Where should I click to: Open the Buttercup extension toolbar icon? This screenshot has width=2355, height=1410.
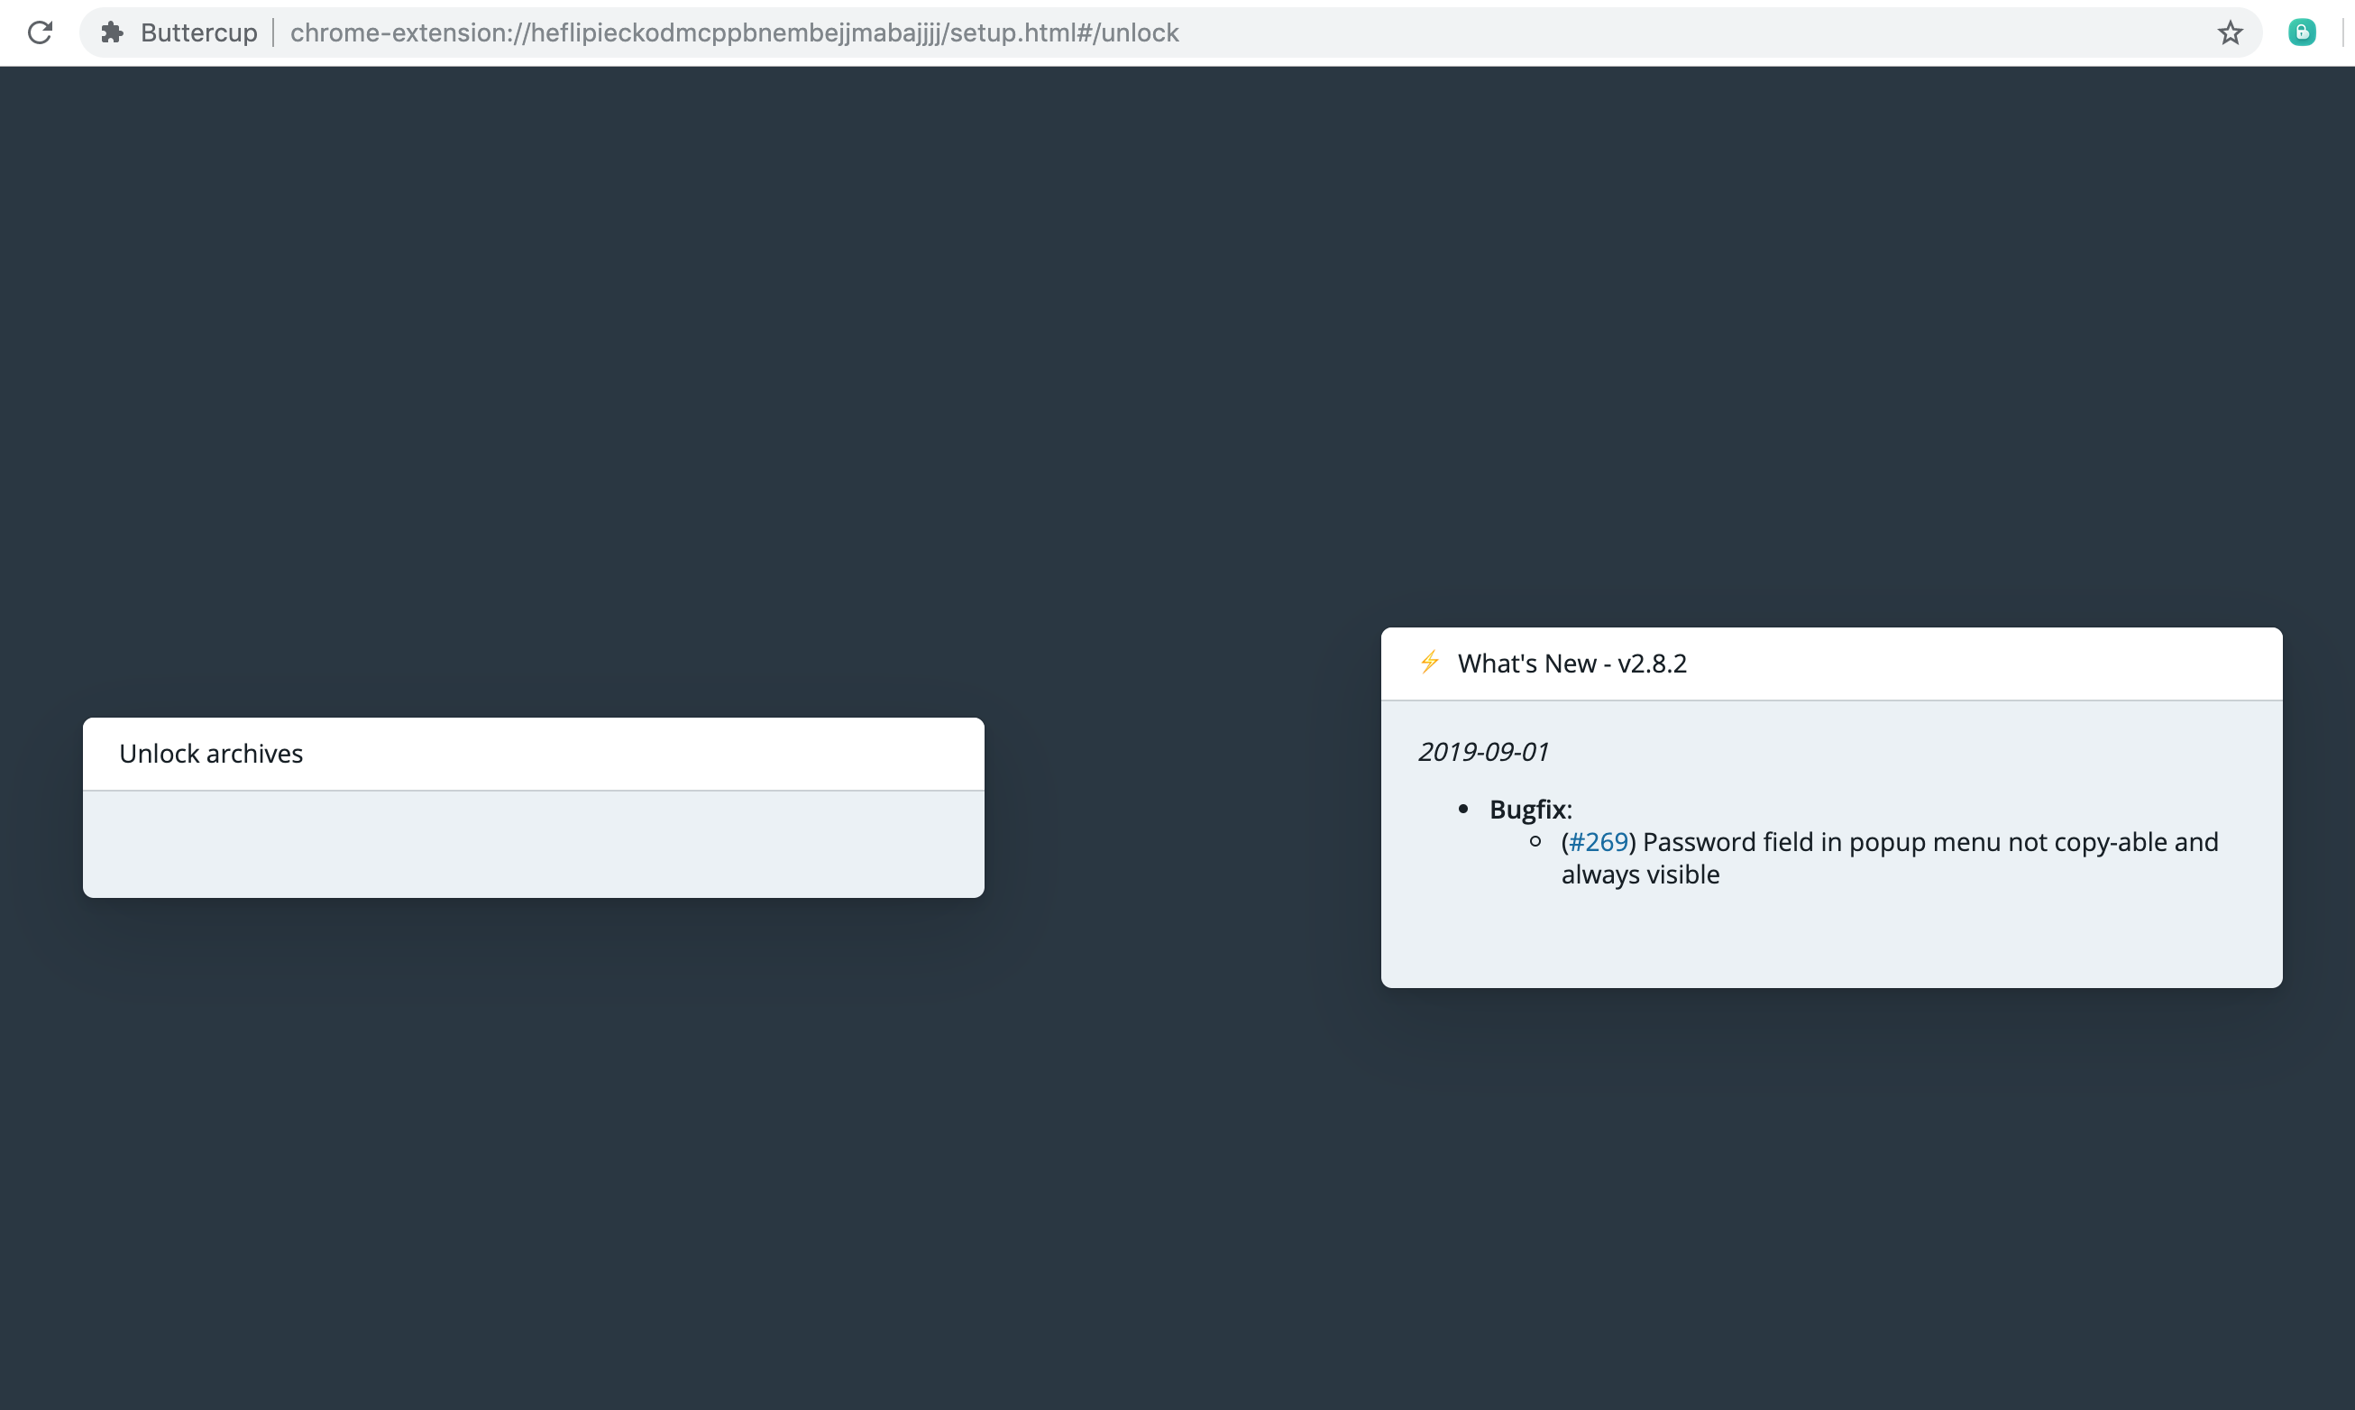point(2301,32)
